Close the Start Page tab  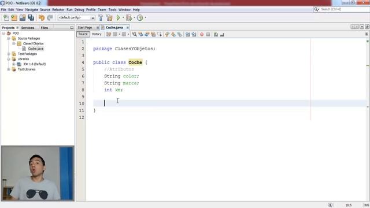pos(98,28)
